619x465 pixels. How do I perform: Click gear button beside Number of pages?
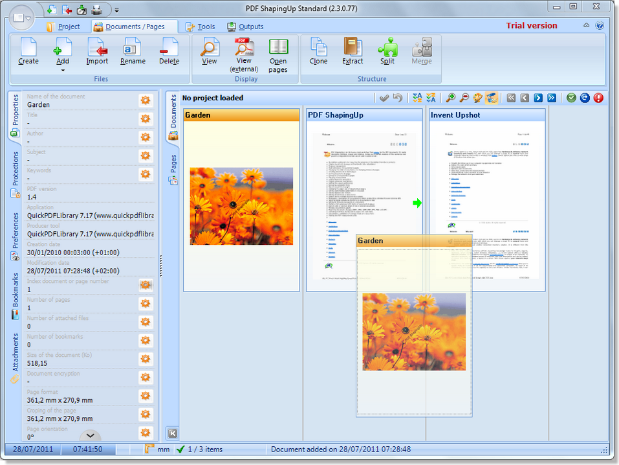coord(146,304)
